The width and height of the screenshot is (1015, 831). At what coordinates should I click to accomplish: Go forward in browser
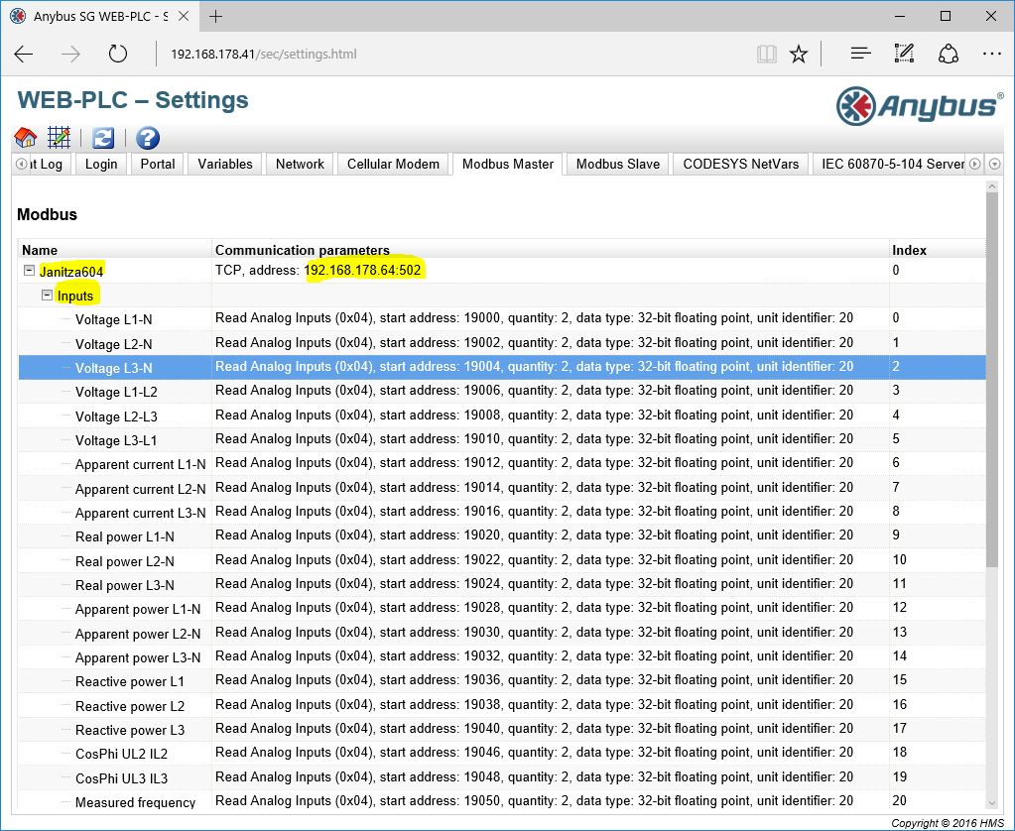click(x=70, y=54)
